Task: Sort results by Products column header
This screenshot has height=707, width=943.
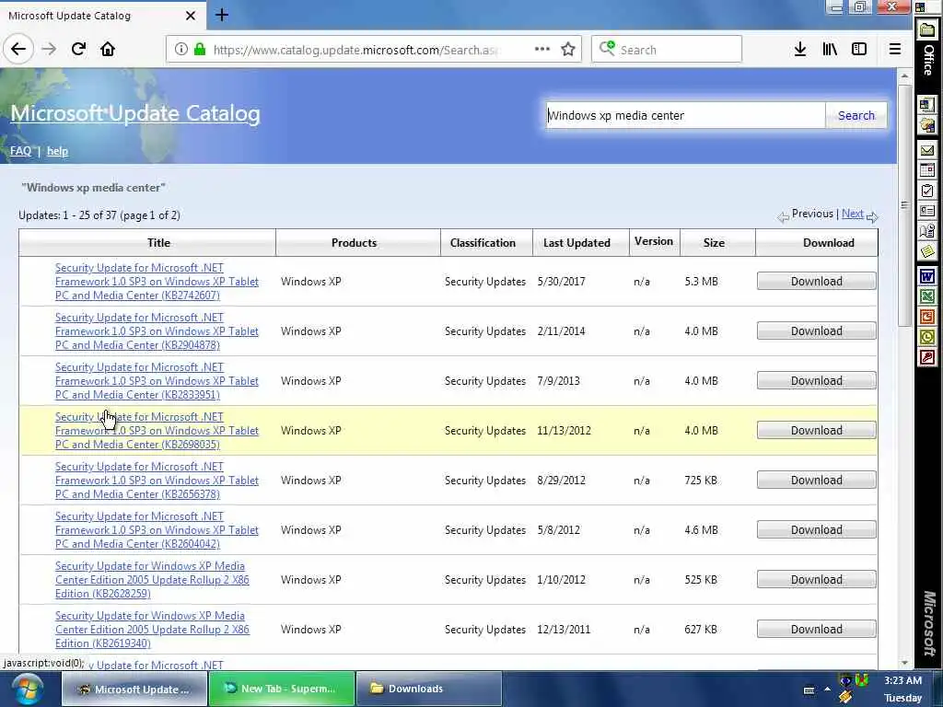Action: (x=354, y=243)
